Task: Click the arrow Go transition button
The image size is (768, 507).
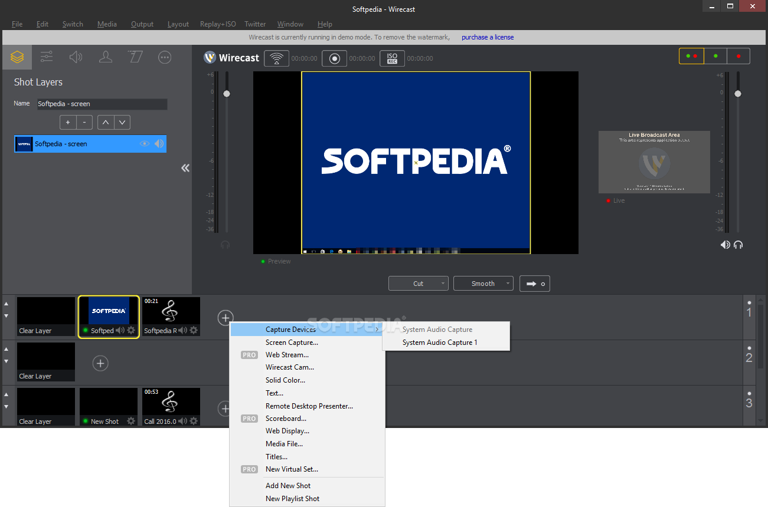Action: tap(535, 284)
